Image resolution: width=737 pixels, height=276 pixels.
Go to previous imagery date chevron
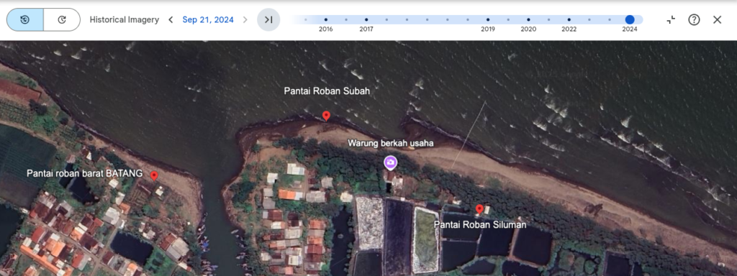[x=171, y=19]
